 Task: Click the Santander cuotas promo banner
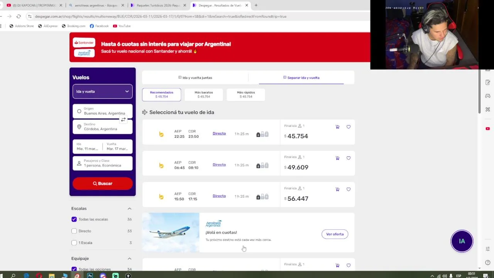pos(220,47)
